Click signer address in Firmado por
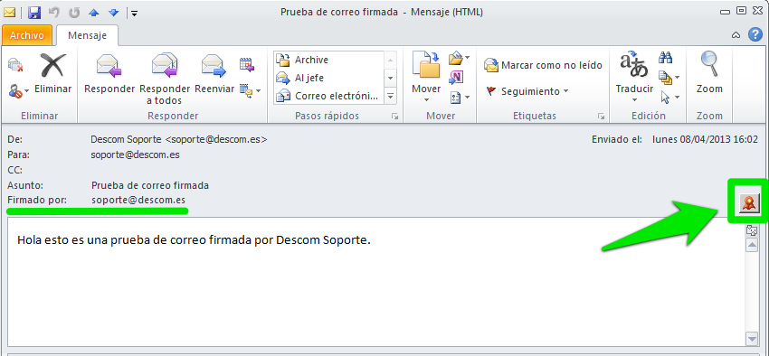Screen dimensions: 769x356 pyautogui.click(x=138, y=201)
